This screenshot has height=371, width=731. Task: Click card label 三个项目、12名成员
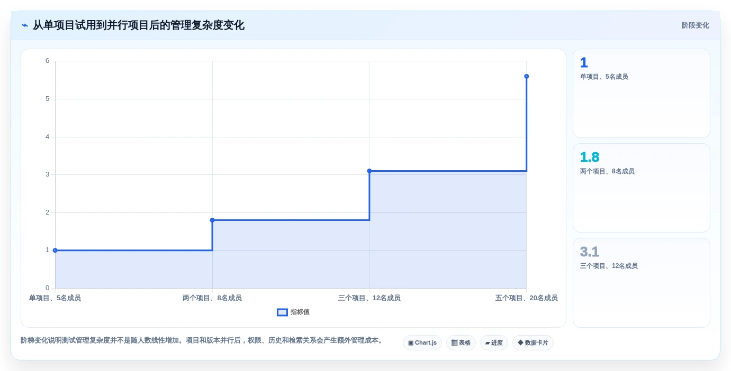pyautogui.click(x=609, y=266)
